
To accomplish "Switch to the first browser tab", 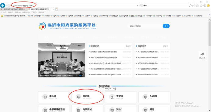I will 14,9.
